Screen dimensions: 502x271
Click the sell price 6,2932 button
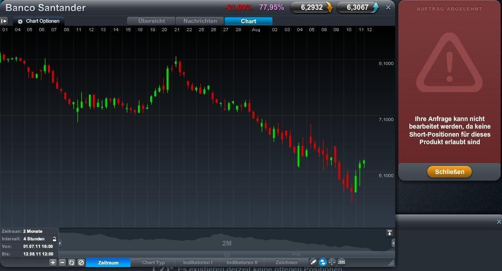click(312, 8)
